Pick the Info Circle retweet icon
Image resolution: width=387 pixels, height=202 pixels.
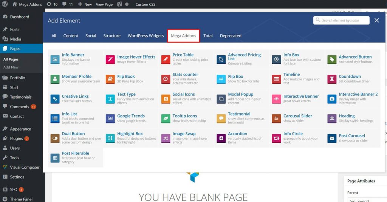click(276, 138)
